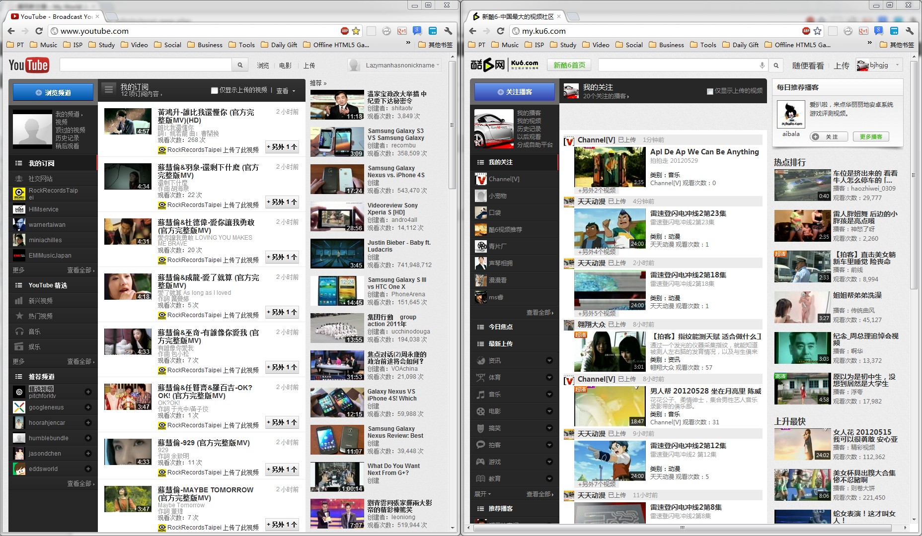
Task: Switch to the 新酷6 browser tab
Action: 517,16
